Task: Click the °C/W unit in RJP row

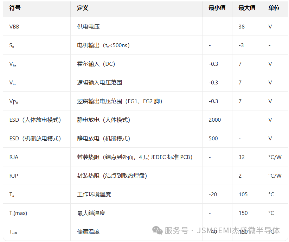Action: point(275,176)
